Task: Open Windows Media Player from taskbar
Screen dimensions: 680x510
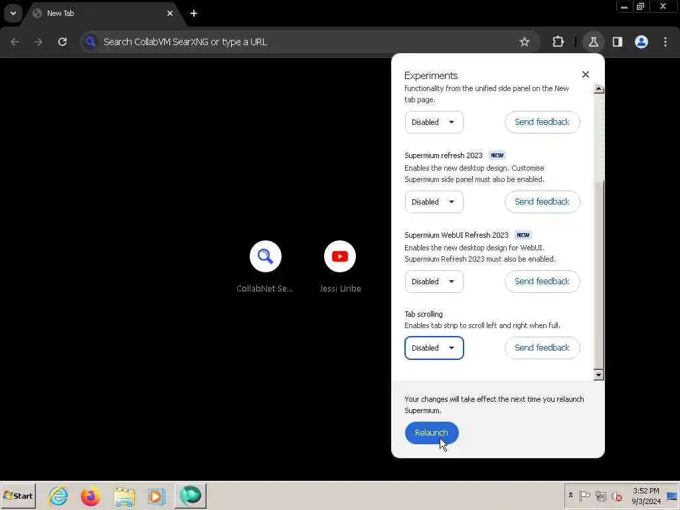Action: coord(157,496)
